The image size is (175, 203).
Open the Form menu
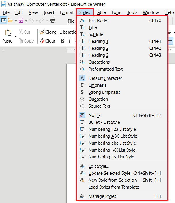tap(117, 12)
